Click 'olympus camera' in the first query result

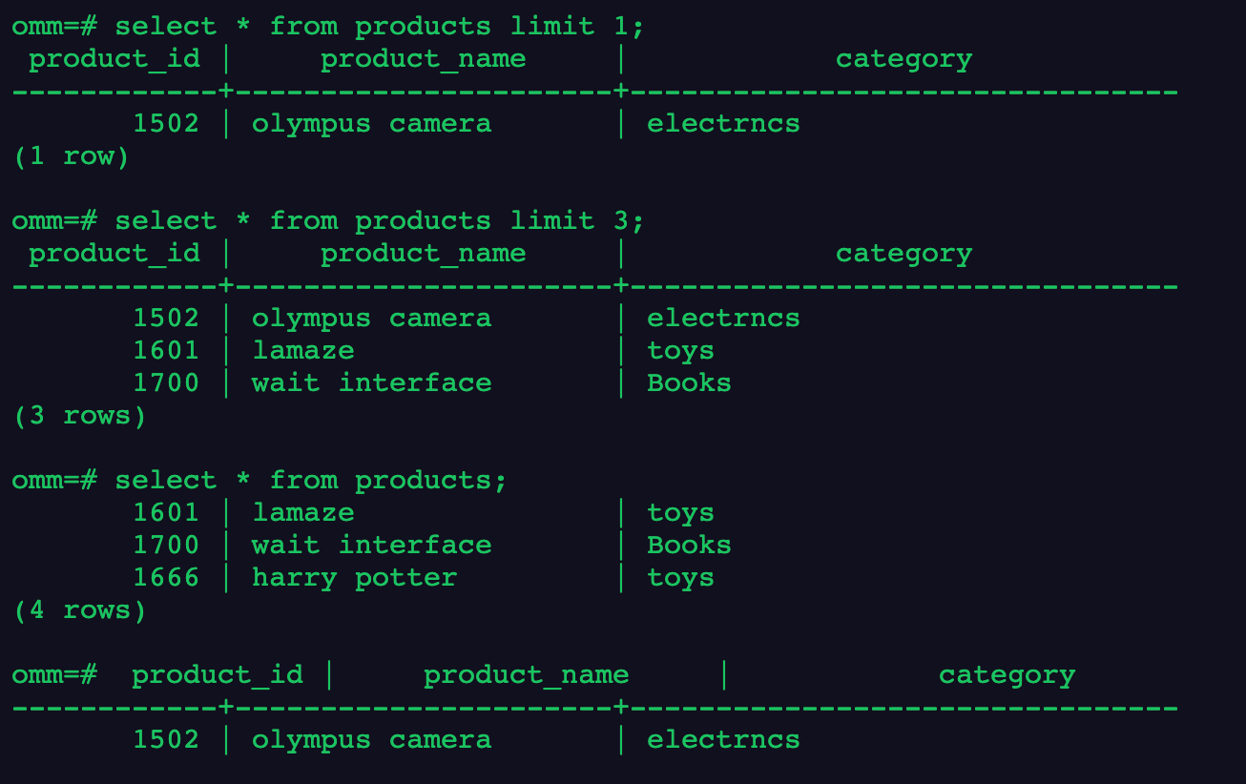tap(372, 124)
